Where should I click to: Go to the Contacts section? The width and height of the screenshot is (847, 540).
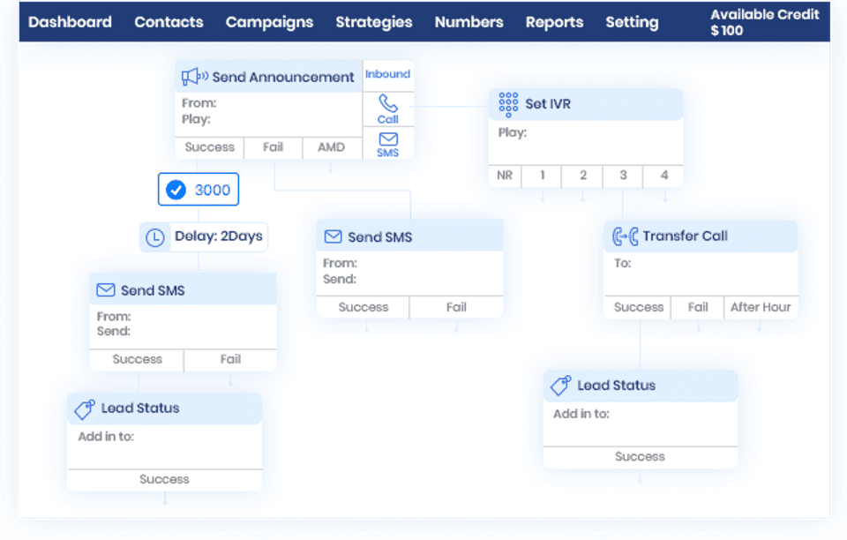coord(169,22)
